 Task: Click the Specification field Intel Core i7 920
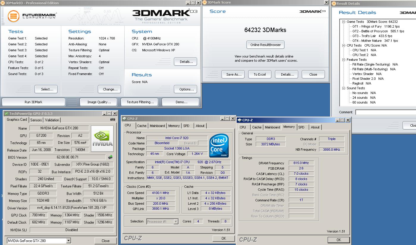(x=188, y=162)
